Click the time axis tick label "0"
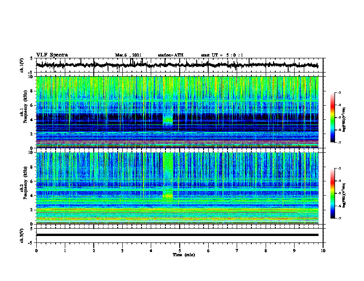364x281 pixels. pyautogui.click(x=36, y=251)
